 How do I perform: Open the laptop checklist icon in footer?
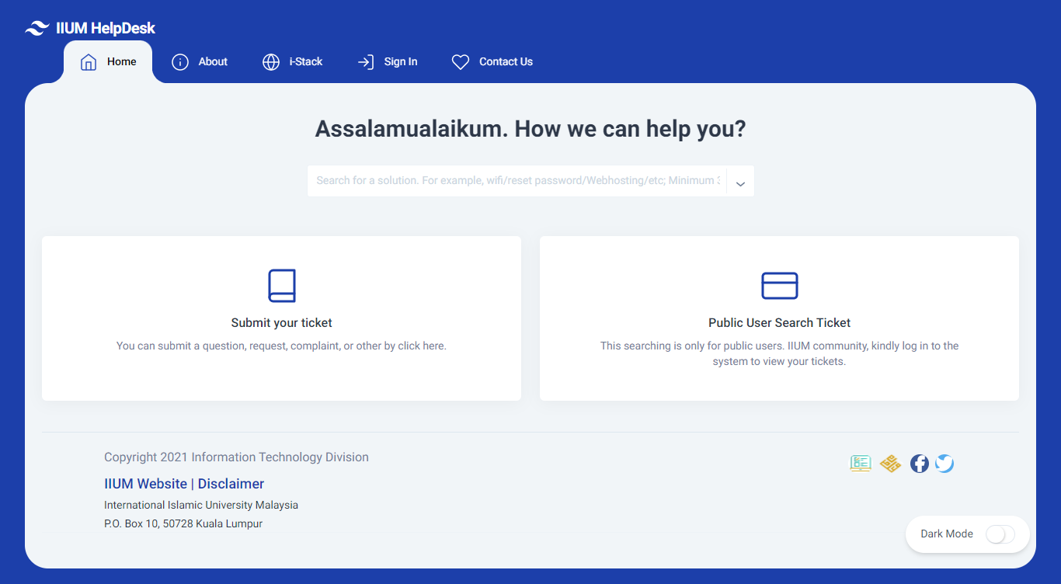point(861,464)
